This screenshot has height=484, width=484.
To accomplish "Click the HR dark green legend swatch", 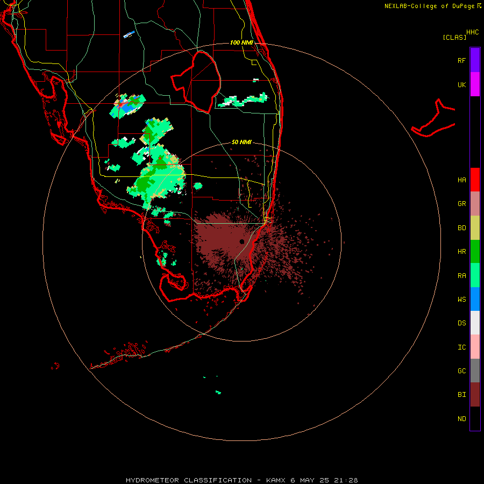I will coord(475,252).
